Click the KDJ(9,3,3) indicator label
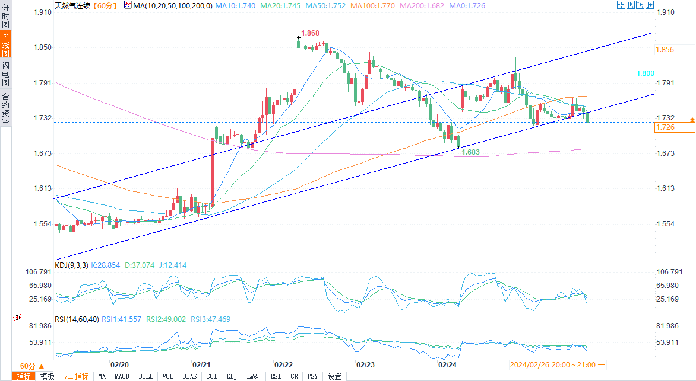696x381 pixels. click(x=71, y=265)
